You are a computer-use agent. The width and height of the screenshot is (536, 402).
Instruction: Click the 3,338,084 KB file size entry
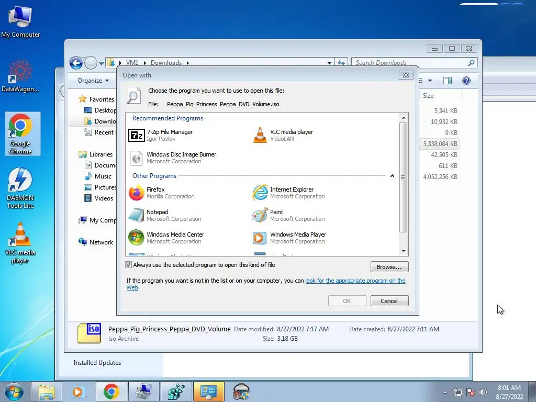(440, 144)
